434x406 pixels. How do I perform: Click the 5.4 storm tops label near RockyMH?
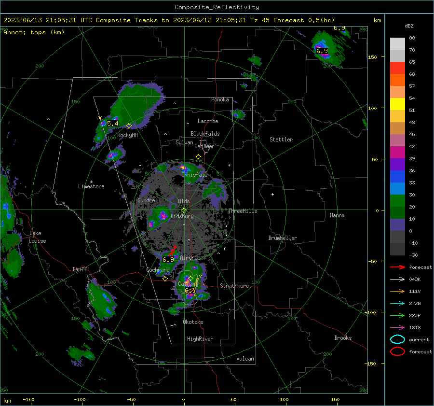113,124
